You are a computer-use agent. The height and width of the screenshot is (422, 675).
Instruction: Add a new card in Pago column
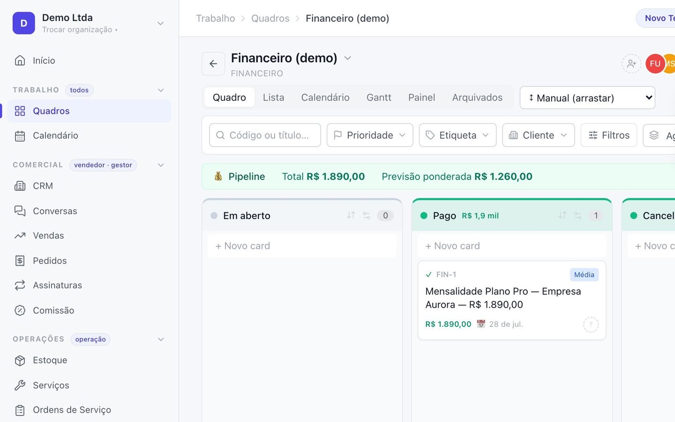(512, 246)
